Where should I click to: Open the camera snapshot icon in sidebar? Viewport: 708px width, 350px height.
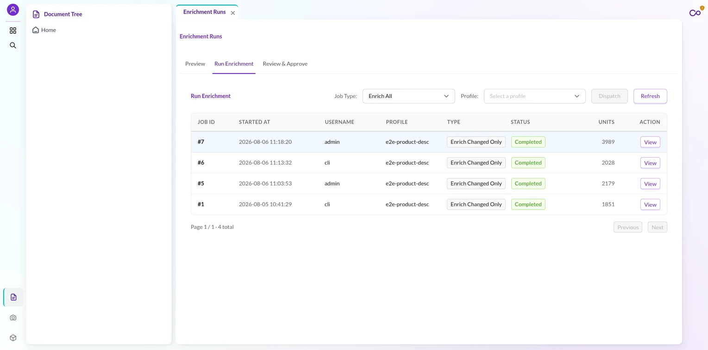point(13,318)
